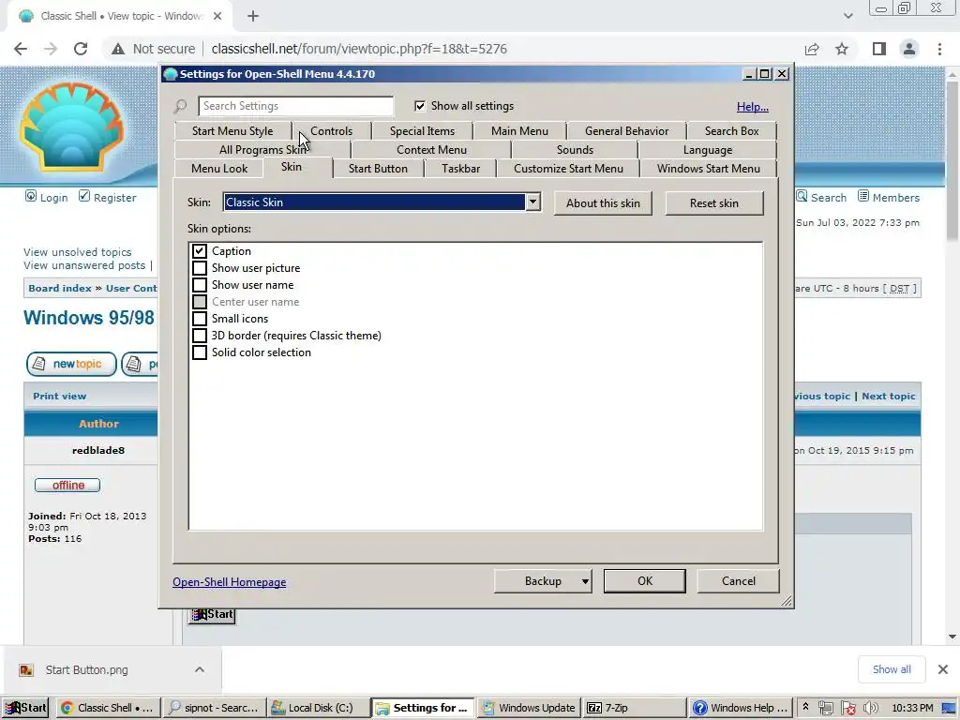Click Reset skin button
This screenshot has height=720, width=960.
tap(714, 203)
